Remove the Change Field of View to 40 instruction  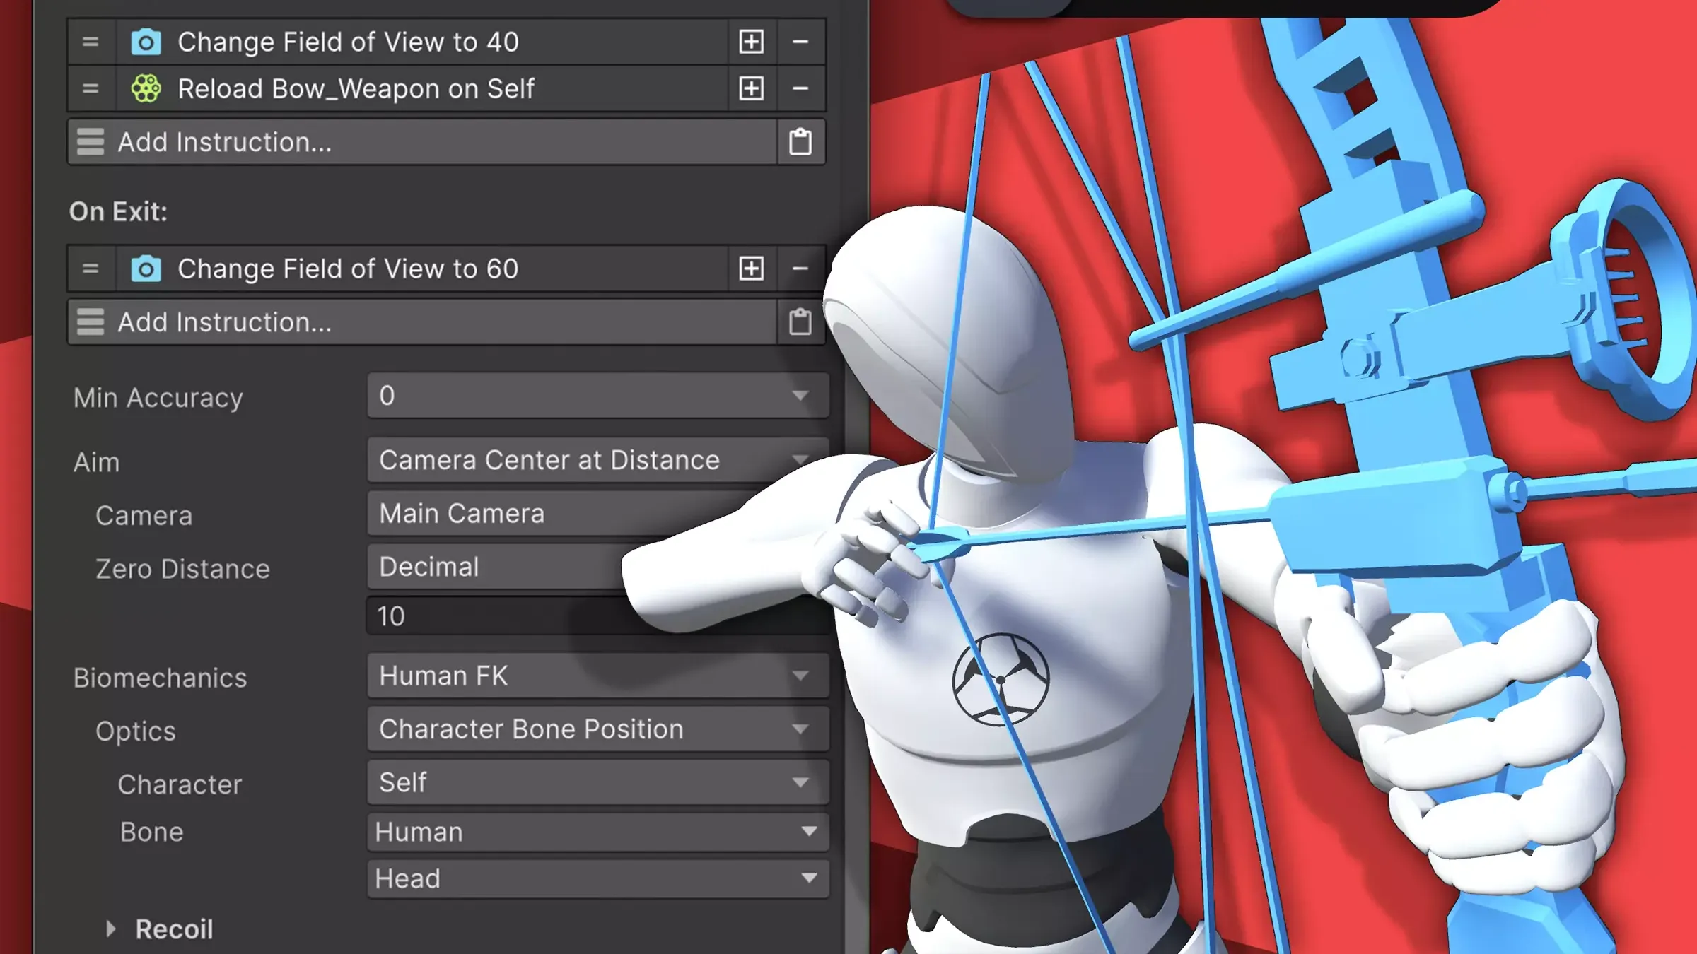[x=800, y=42]
